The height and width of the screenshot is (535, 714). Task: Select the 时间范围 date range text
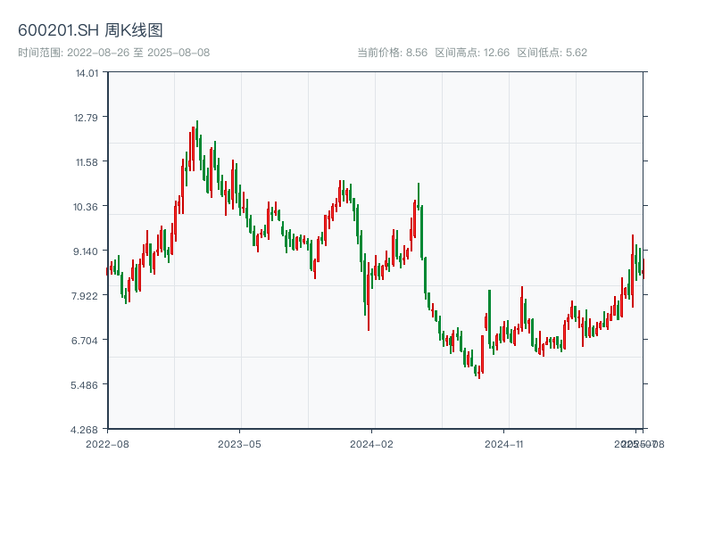tap(113, 53)
